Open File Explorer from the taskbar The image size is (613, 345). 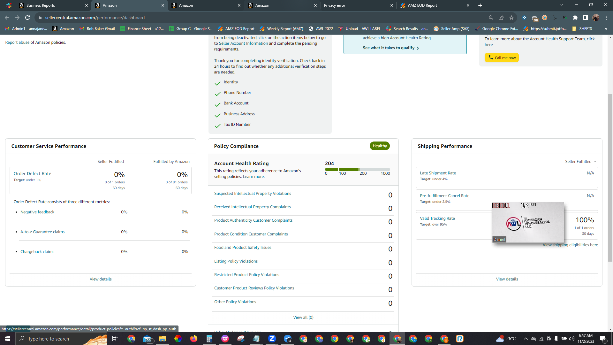[163, 339]
